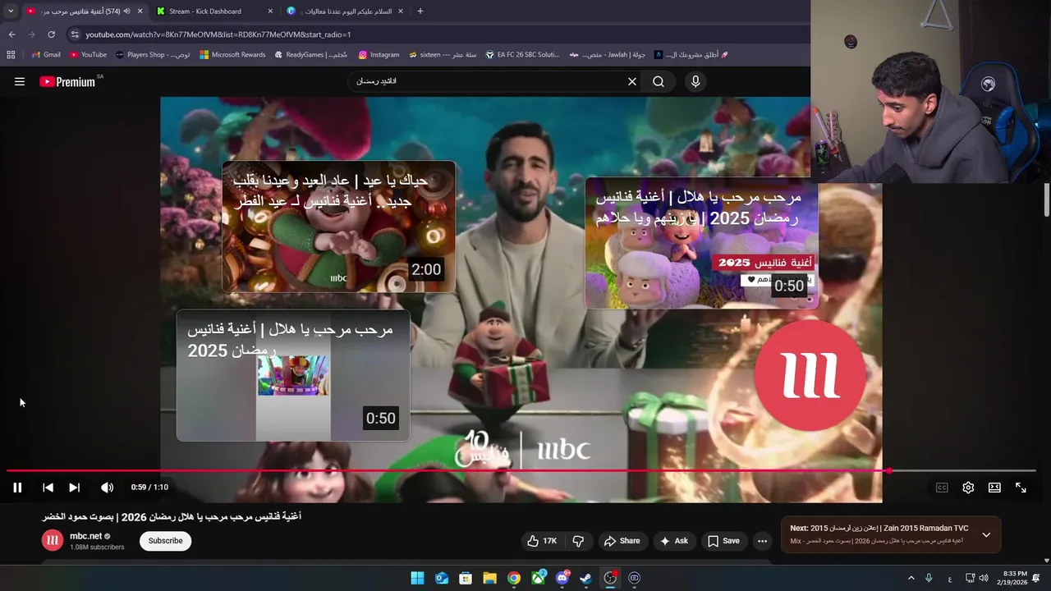Open Discord from taskbar

pos(562,578)
